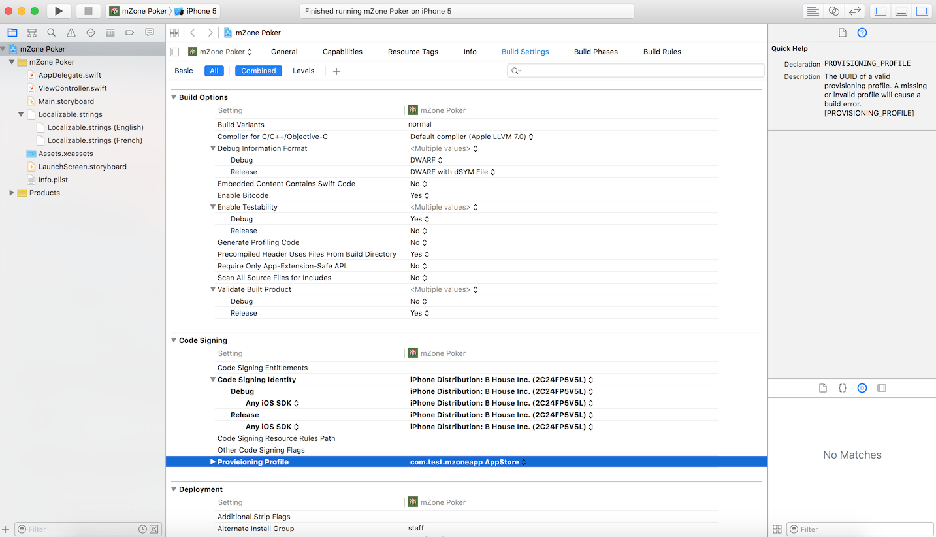Show Quick Help inspector icon
The height and width of the screenshot is (537, 936).
click(x=862, y=33)
